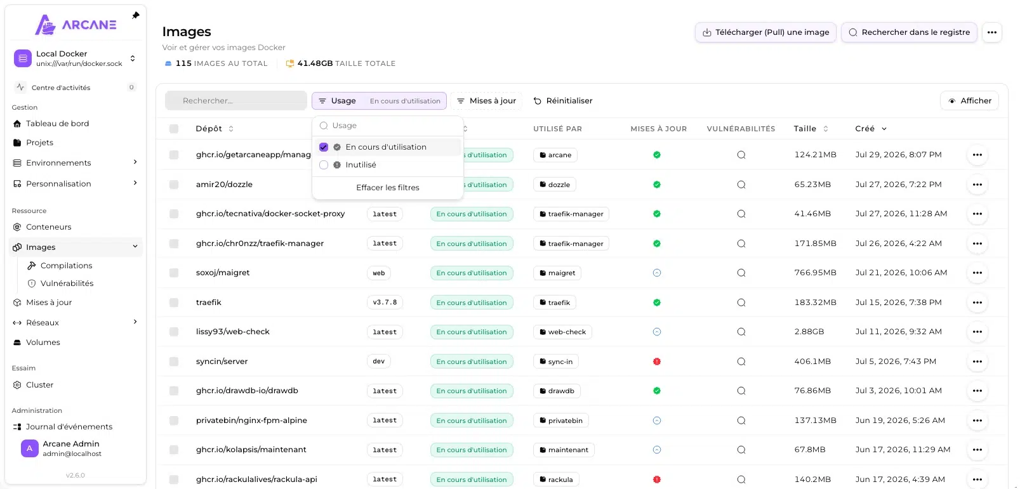Select the lissy93/web-check row checkbox
This screenshot has width=1020, height=489.
click(174, 332)
